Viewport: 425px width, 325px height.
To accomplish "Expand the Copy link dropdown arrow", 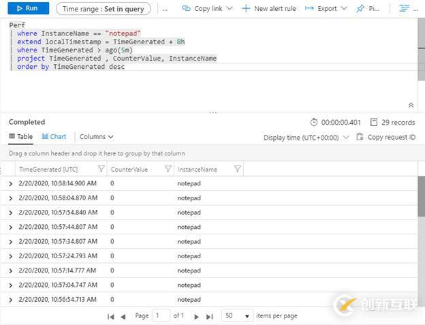I will 230,8.
